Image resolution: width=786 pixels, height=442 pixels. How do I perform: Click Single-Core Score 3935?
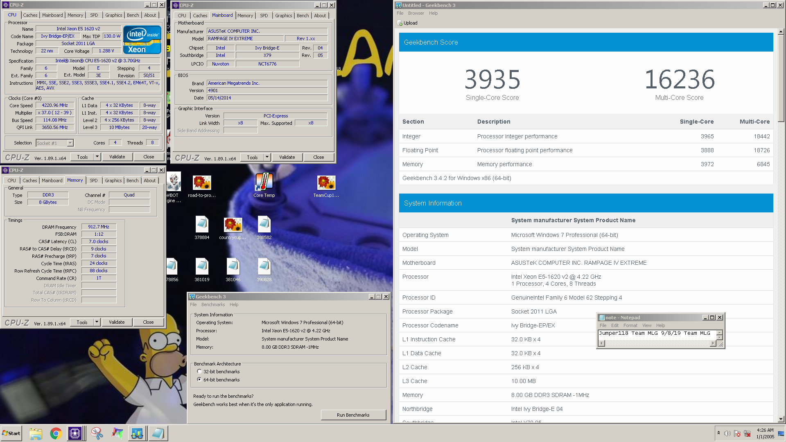(x=492, y=79)
